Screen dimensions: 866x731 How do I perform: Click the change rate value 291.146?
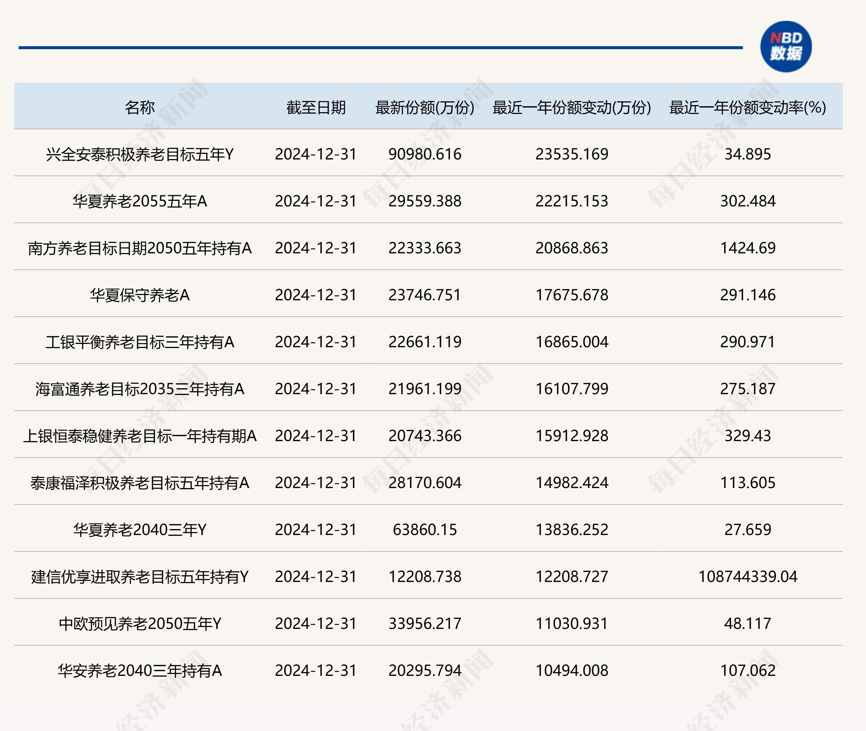[748, 295]
